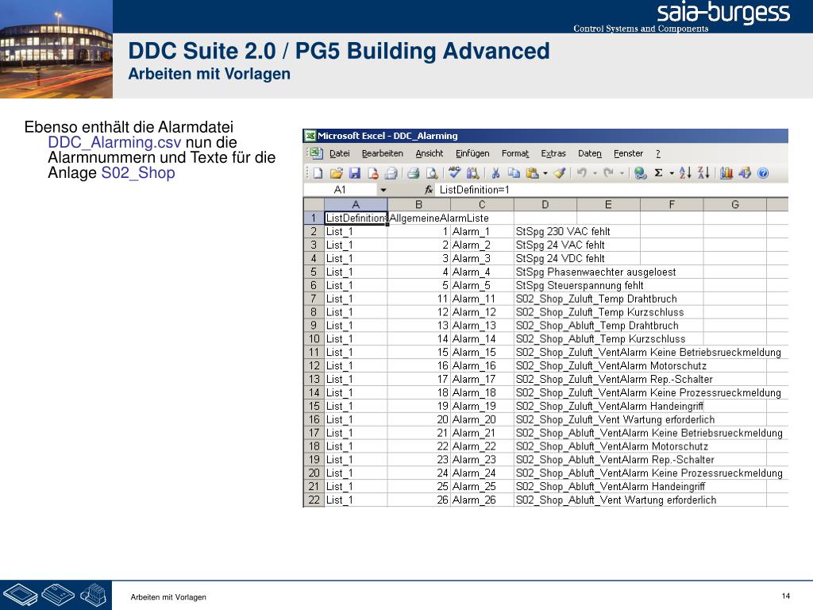Select cell Alarm_11
Viewport: 813px width, 610px height.
482,299
